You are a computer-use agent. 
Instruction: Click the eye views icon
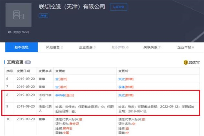pyautogui.click(x=10, y=32)
